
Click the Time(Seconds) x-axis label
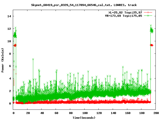point(84,118)
